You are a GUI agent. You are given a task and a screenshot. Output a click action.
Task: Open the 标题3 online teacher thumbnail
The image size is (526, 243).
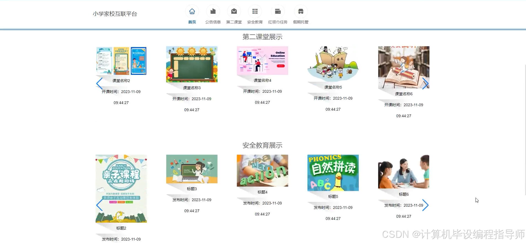coord(192,169)
